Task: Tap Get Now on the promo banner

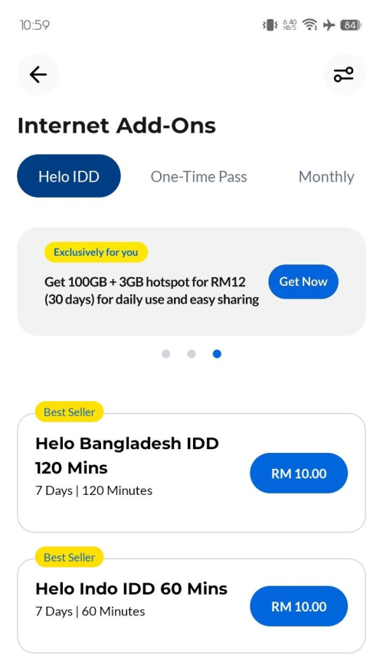Action: (x=303, y=282)
